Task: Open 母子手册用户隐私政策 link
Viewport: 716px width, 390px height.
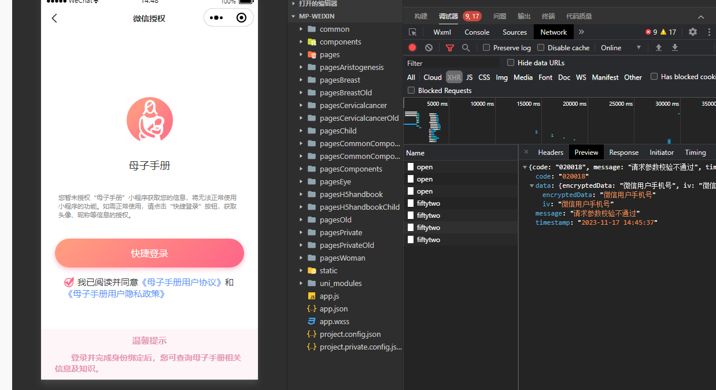Action: (x=117, y=294)
